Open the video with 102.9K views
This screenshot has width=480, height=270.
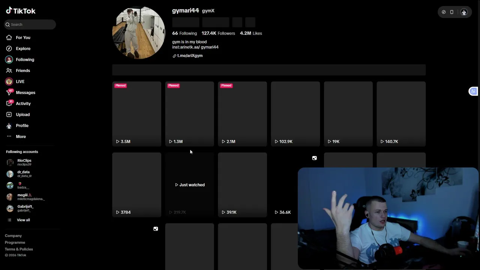pos(295,114)
